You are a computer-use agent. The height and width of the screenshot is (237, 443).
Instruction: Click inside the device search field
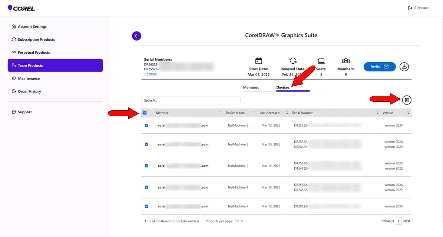click(191, 100)
